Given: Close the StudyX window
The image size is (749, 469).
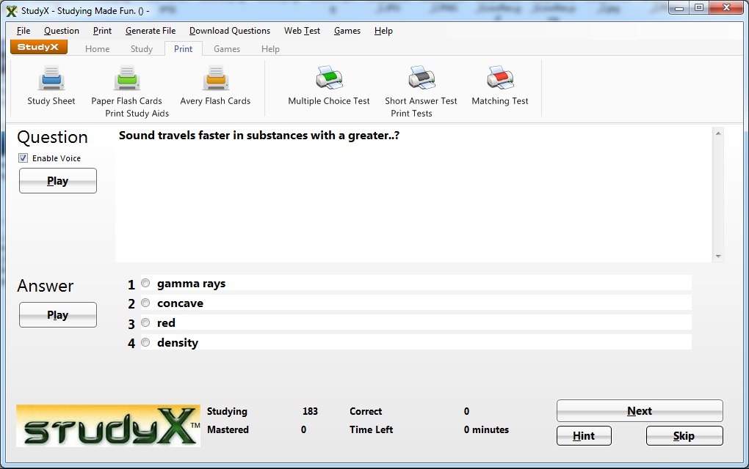Looking at the screenshot, I should (726, 8).
